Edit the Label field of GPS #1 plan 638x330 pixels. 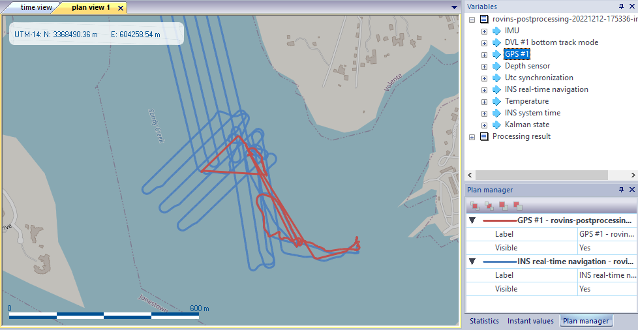(x=607, y=234)
